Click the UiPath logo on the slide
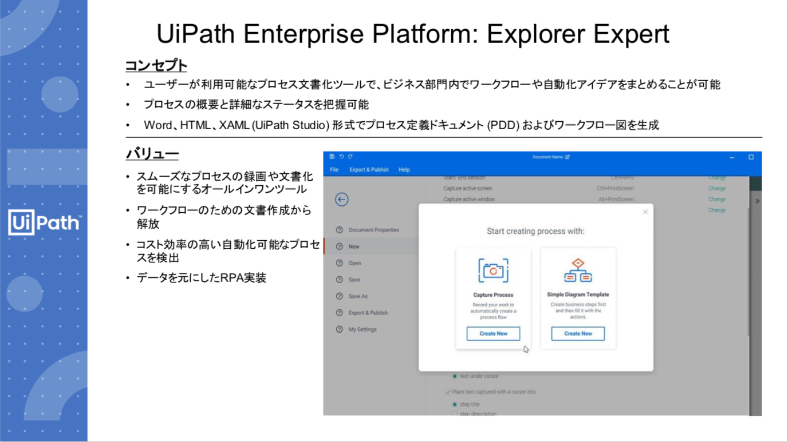This screenshot has width=788, height=442. 45,222
